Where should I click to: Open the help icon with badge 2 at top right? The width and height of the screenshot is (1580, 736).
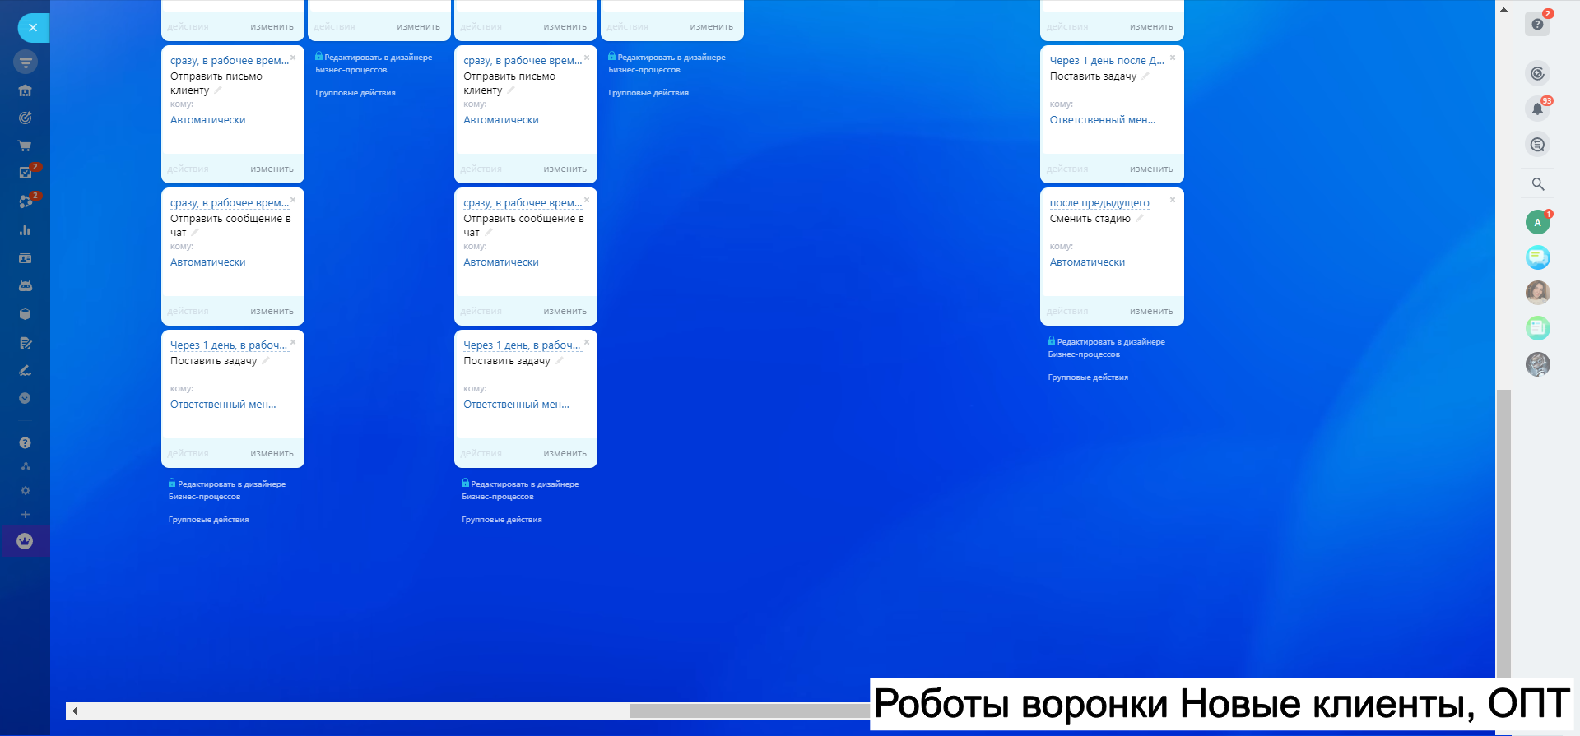(x=1537, y=24)
